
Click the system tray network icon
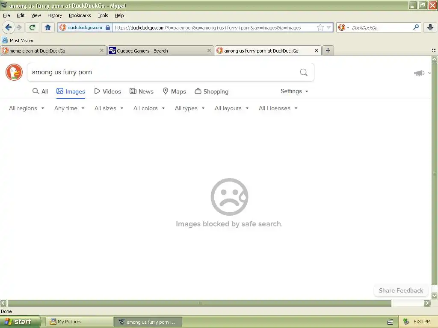[x=406, y=322]
